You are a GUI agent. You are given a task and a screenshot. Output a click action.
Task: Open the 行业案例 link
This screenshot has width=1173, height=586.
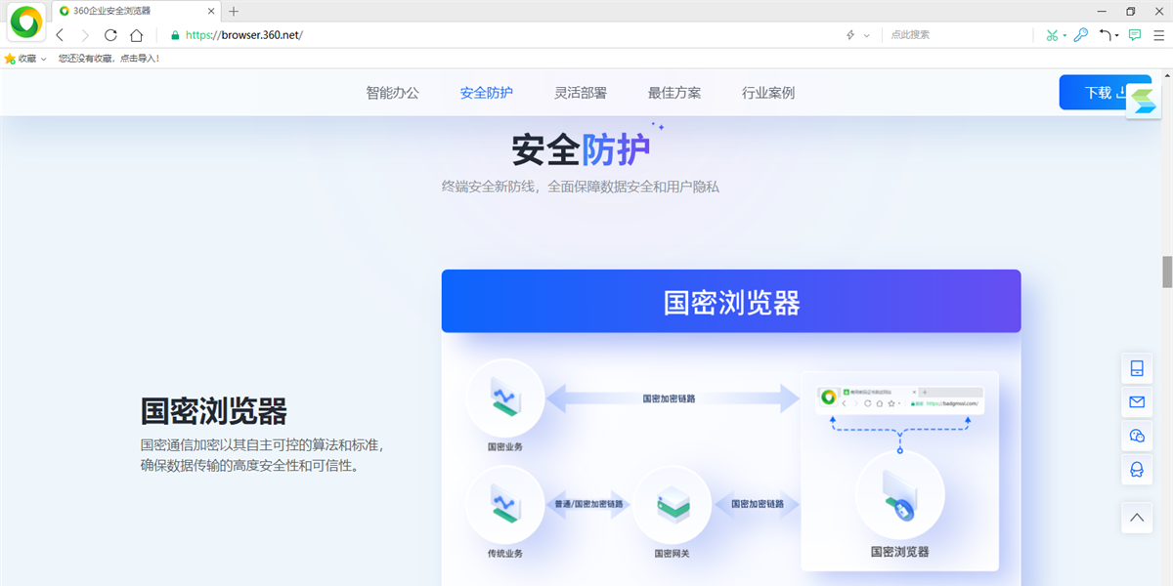[768, 92]
